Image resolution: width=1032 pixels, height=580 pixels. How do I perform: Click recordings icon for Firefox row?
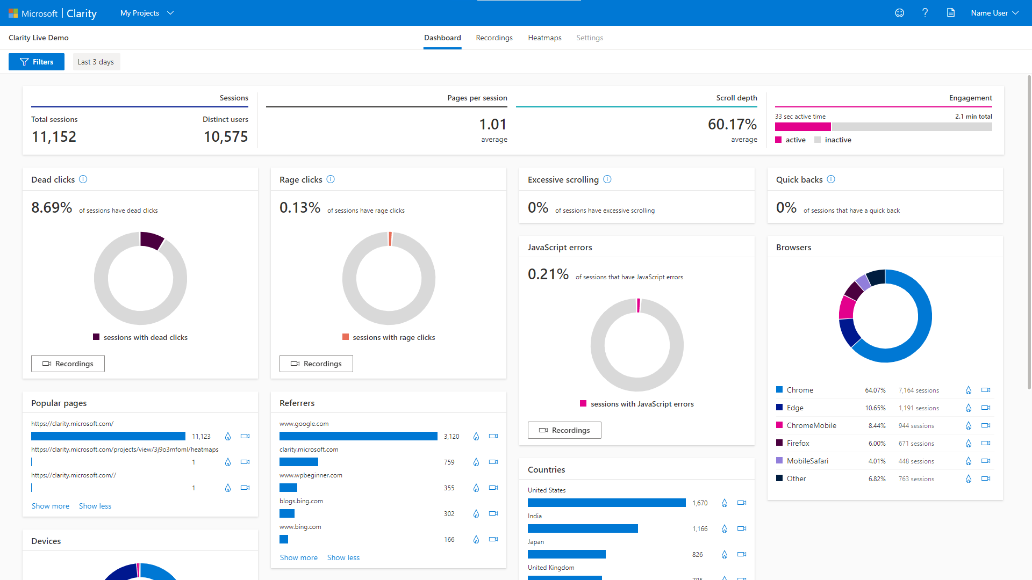(x=985, y=444)
